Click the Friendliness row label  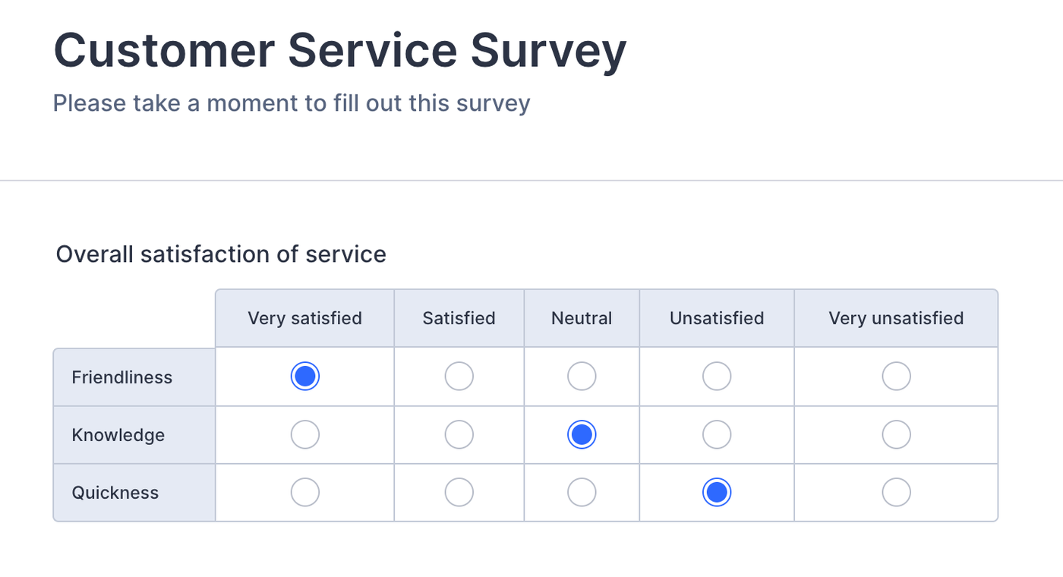click(x=122, y=377)
